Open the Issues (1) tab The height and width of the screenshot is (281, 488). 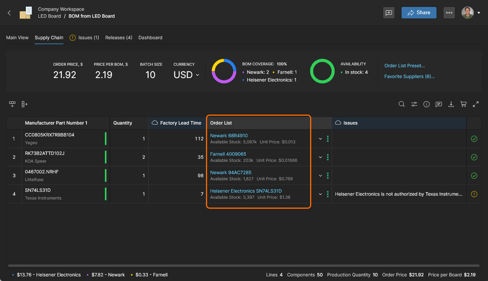(x=89, y=38)
